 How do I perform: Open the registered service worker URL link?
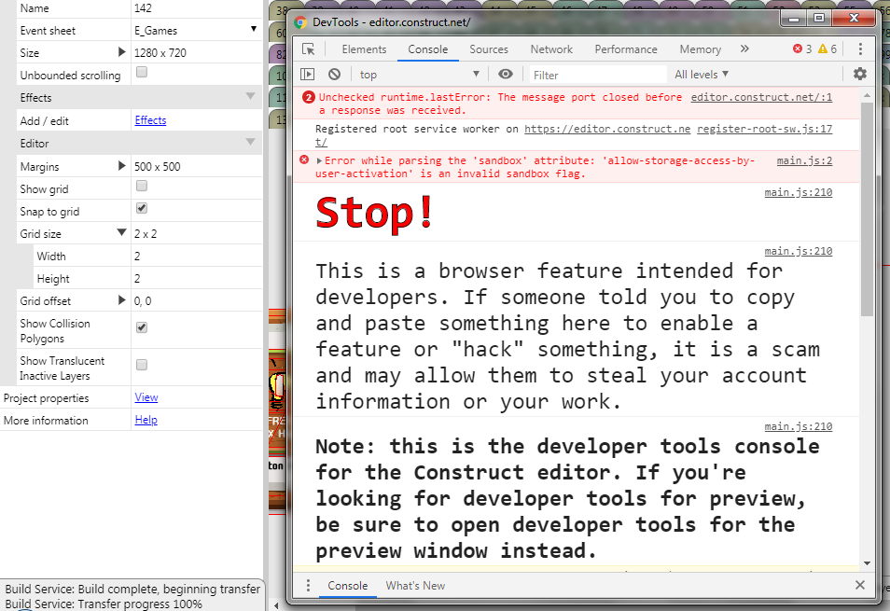tap(606, 129)
